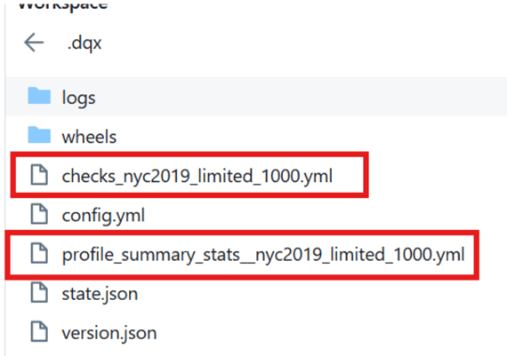This screenshot has width=507, height=356.
Task: Click the file icon beside checks_nyc2019_limited_1000.yml
Action: point(39,175)
